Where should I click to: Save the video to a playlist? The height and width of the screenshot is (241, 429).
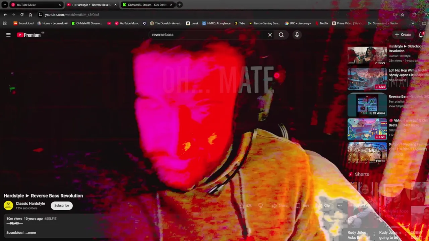(303, 206)
